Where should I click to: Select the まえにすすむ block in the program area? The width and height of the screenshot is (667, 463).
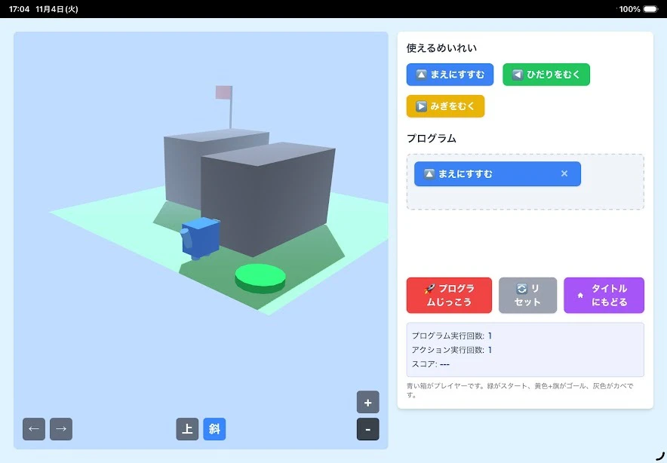(x=497, y=173)
